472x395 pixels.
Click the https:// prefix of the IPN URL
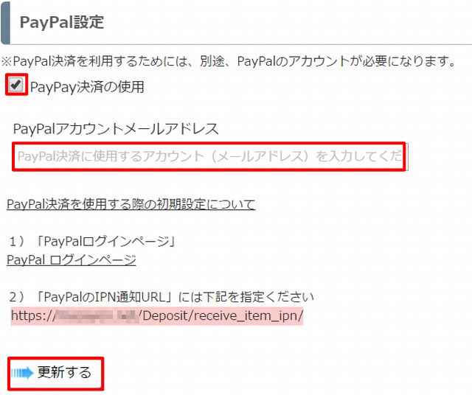click(x=34, y=316)
